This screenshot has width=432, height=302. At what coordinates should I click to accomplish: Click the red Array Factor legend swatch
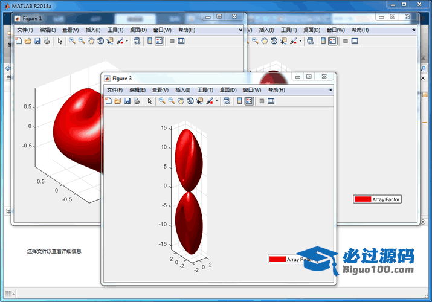(x=363, y=199)
